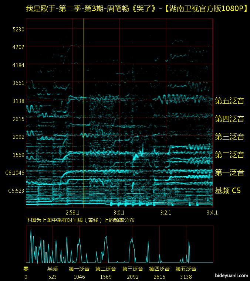Click 第二泛音 label right of the spectrogram
The width and height of the screenshot is (250, 281).
pos(230,155)
